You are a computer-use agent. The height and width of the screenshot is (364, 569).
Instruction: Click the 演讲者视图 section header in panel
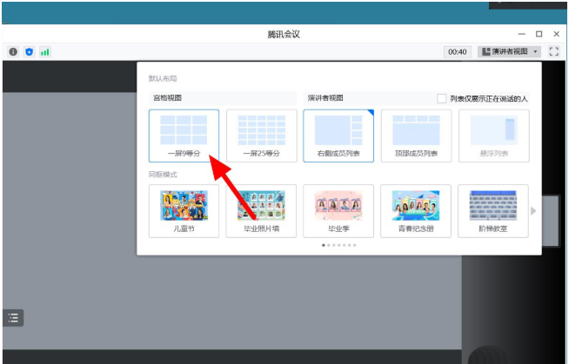click(325, 98)
